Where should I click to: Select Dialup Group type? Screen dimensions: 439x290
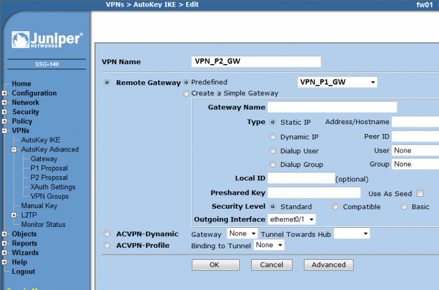coord(273,164)
